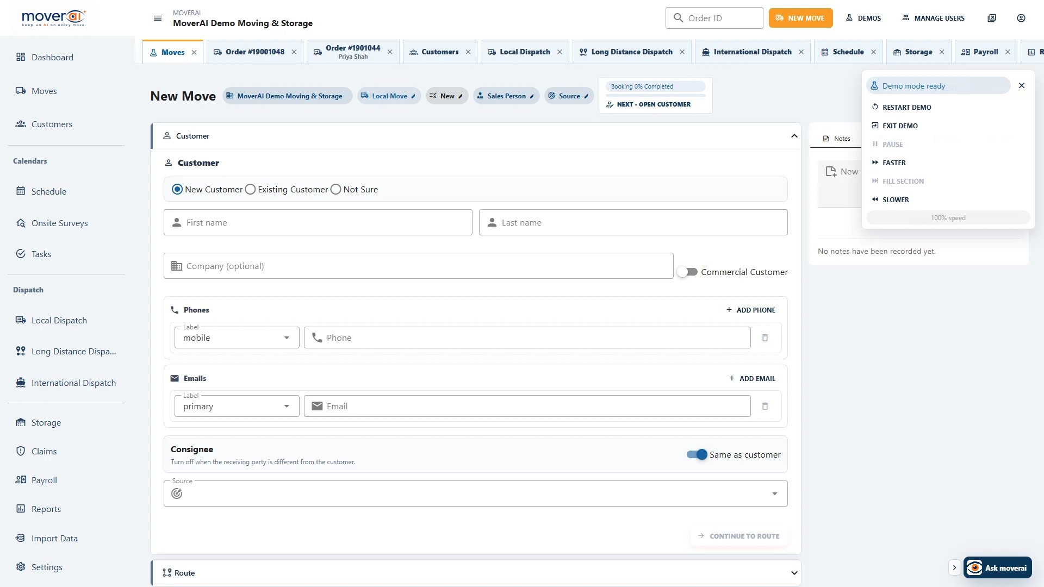Click the NEW MOVE button

coord(800,18)
